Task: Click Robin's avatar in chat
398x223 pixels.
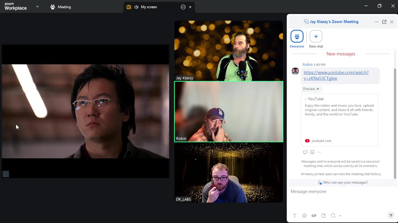Action: click(x=295, y=71)
